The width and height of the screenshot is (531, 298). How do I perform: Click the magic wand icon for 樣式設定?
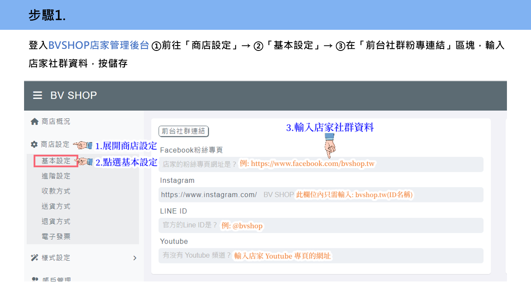[34, 258]
